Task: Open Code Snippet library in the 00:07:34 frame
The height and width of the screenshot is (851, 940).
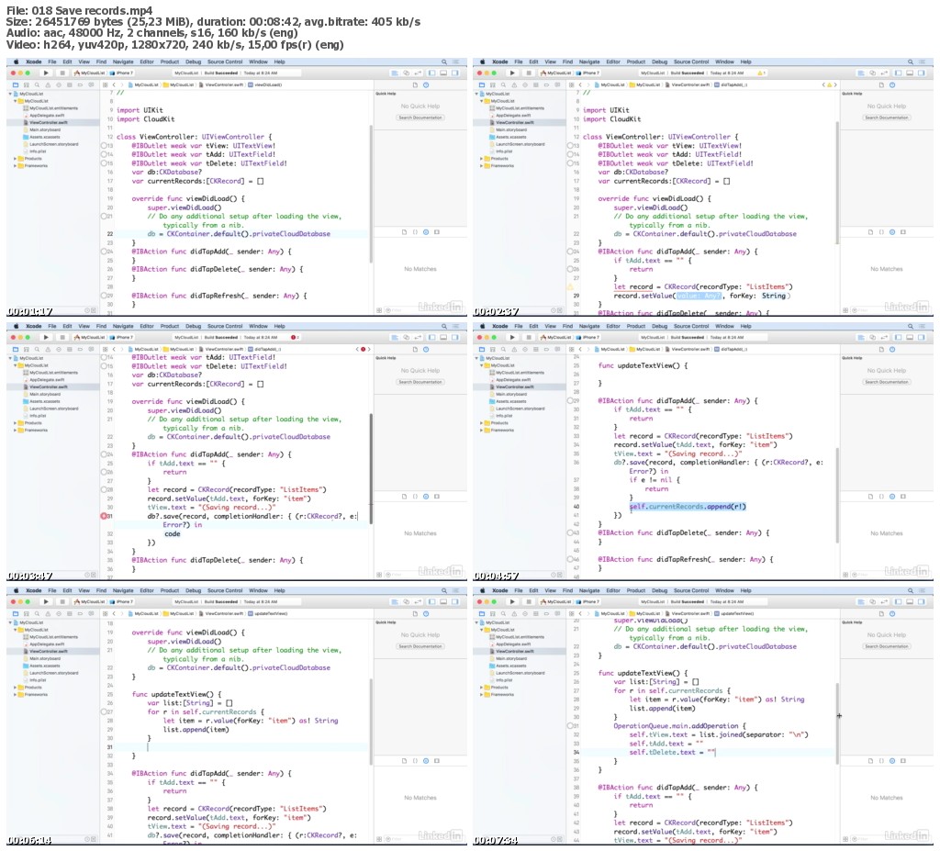Action: coord(881,761)
